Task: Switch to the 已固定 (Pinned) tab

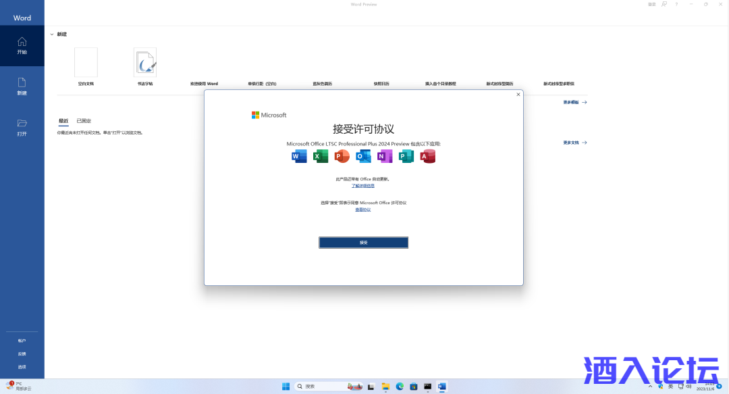Action: point(84,120)
